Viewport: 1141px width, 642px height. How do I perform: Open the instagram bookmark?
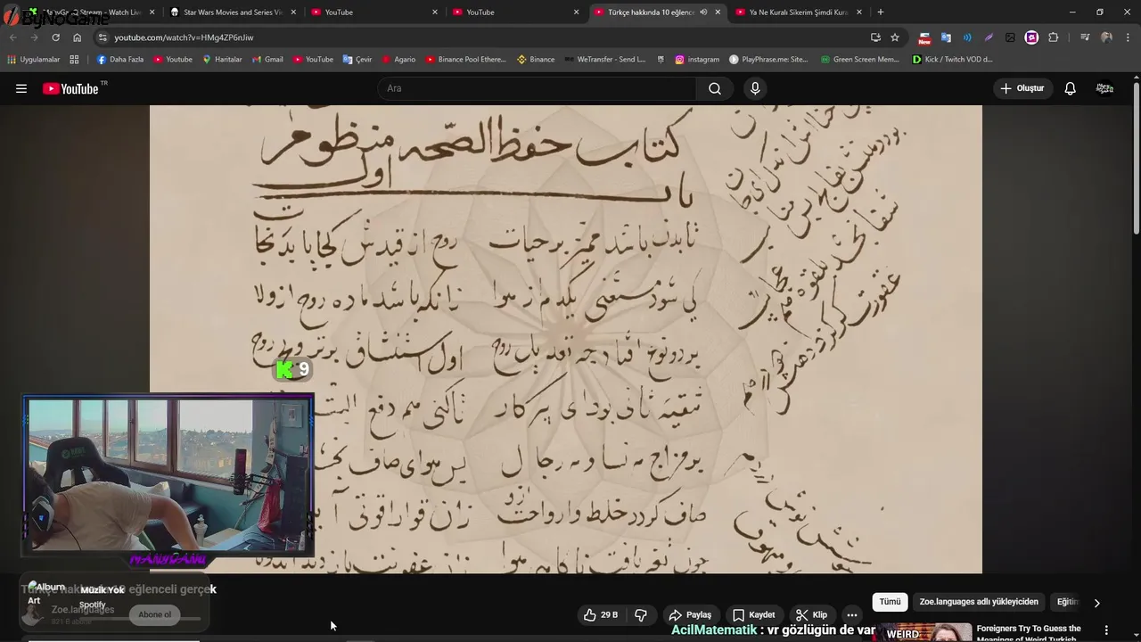tap(697, 60)
